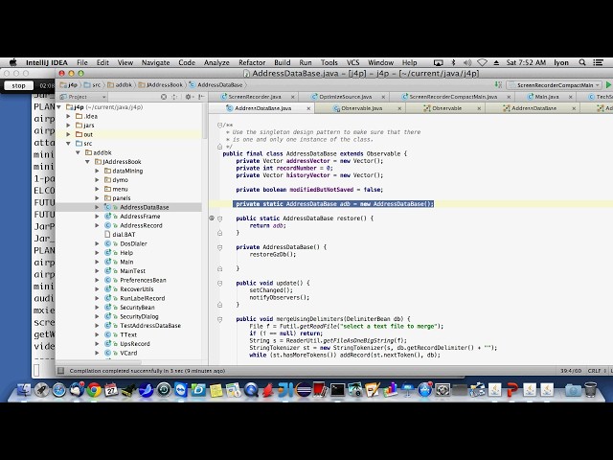Click the stop button in the recorder window
The width and height of the screenshot is (613, 460).
18,85
